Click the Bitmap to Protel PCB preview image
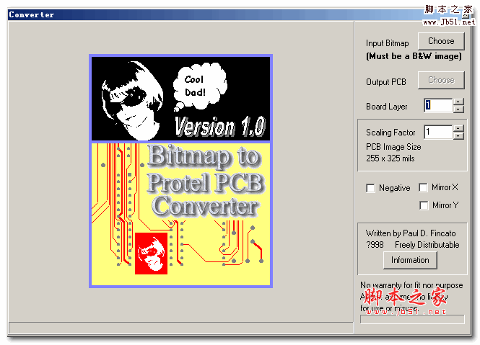Image resolution: width=480 pixels, height=345 pixels. pyautogui.click(x=181, y=171)
